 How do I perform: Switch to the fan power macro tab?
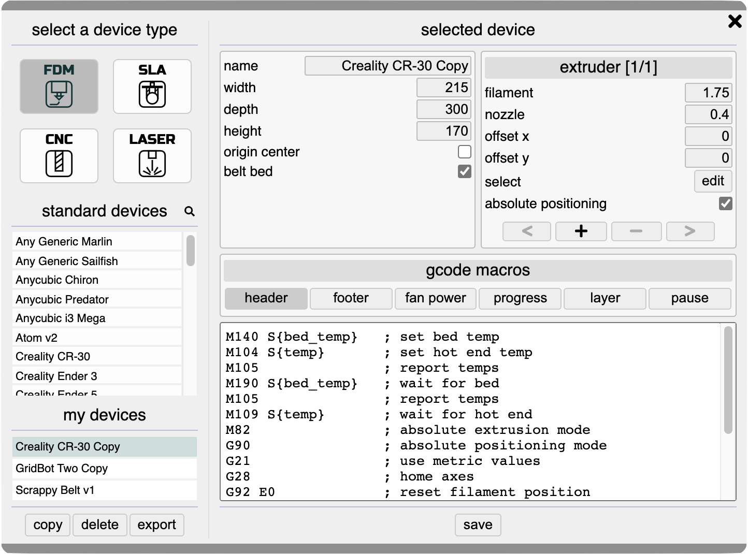coord(436,298)
